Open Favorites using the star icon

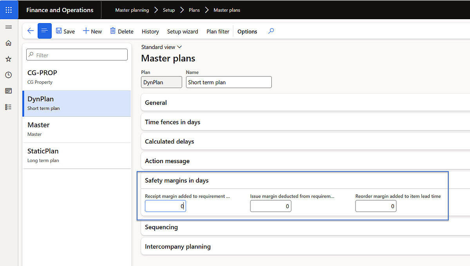9,59
